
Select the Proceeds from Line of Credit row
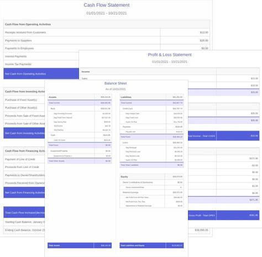(24, 167)
